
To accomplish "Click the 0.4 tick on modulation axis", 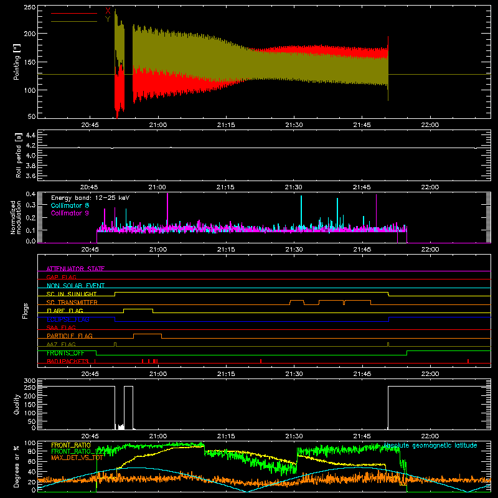I will point(31,194).
